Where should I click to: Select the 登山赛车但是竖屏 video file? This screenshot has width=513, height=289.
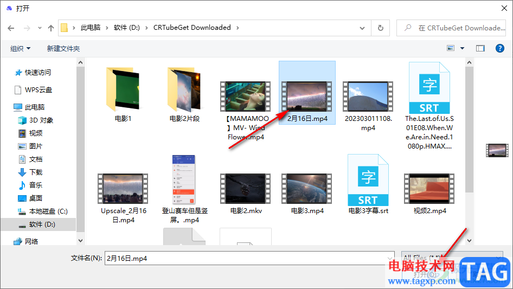(x=184, y=189)
